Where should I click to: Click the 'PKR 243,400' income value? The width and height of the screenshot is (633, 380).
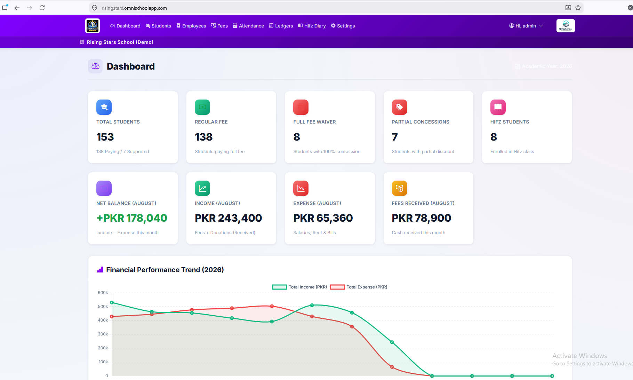[229, 218]
